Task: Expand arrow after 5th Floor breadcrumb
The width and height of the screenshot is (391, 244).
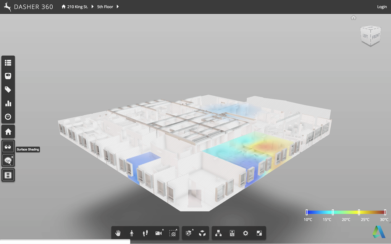Action: click(118, 7)
